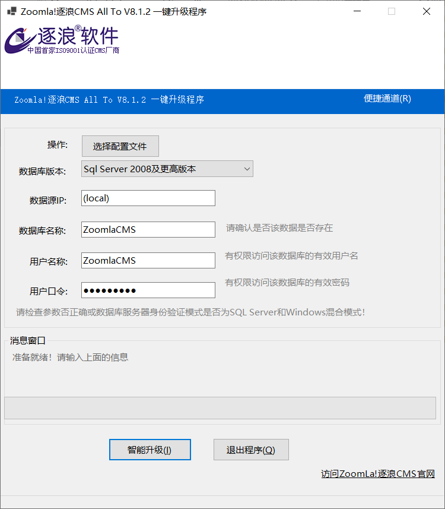Image resolution: width=445 pixels, height=509 pixels.
Task: Focus the 数据源IP input field
Action: tap(148, 198)
